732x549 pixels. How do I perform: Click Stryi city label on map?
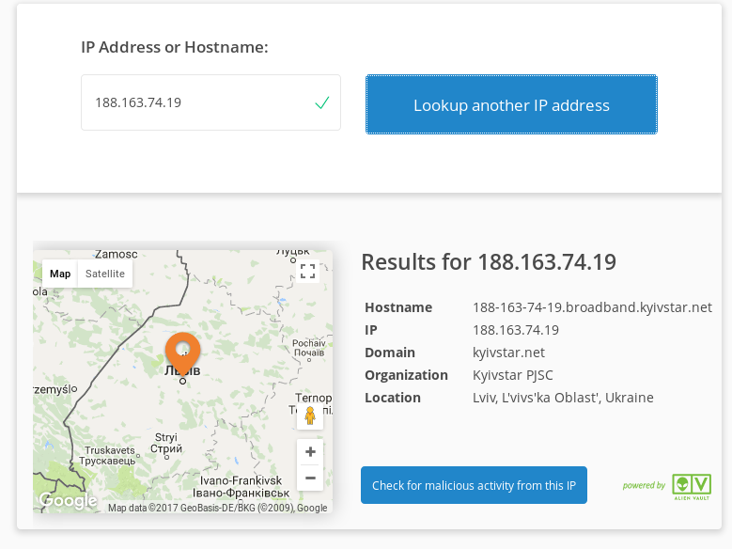(166, 443)
